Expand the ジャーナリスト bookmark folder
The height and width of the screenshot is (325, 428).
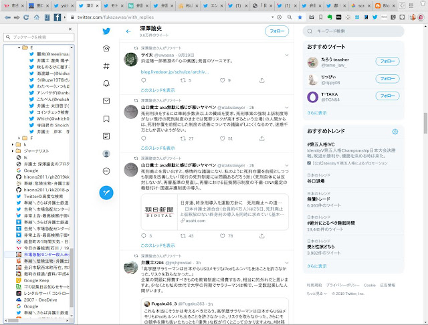point(13,151)
